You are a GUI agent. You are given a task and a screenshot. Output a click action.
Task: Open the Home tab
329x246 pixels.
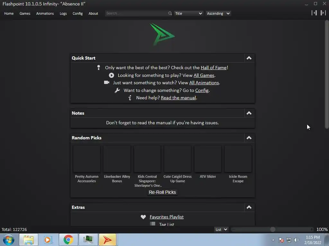(9, 13)
